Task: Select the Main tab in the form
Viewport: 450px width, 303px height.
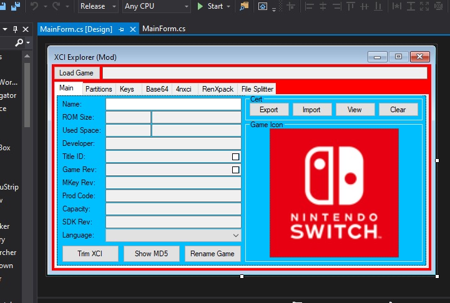Action: 68,88
